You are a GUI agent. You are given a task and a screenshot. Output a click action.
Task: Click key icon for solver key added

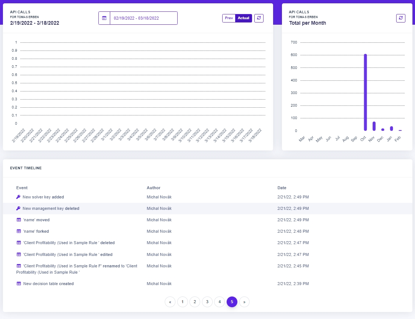click(x=18, y=197)
